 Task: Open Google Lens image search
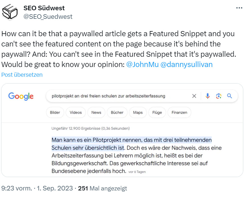[219, 96]
